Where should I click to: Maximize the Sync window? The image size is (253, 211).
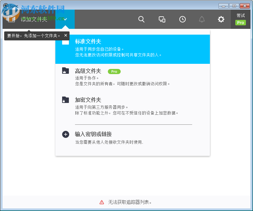coord(234,6)
